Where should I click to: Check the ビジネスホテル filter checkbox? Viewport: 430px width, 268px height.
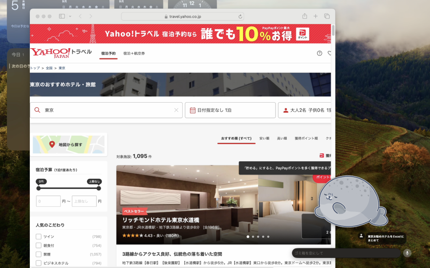click(x=39, y=263)
